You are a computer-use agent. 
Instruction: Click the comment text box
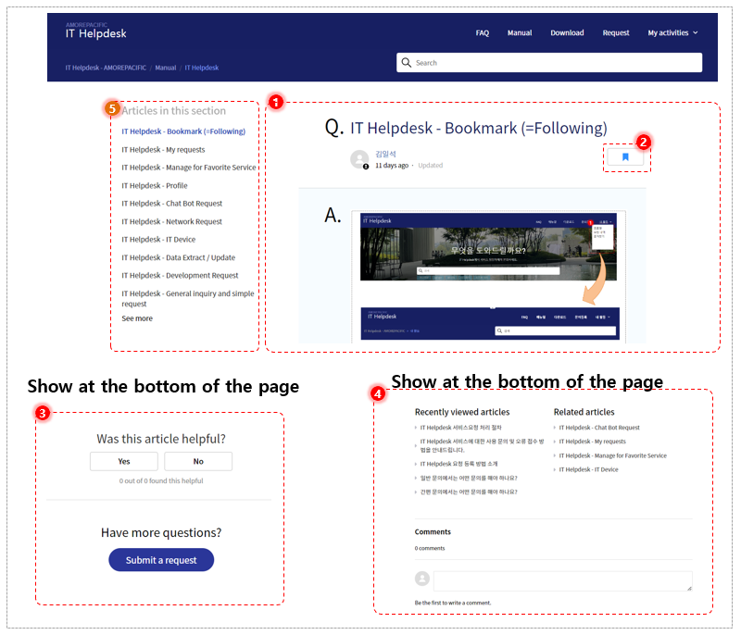pos(563,581)
